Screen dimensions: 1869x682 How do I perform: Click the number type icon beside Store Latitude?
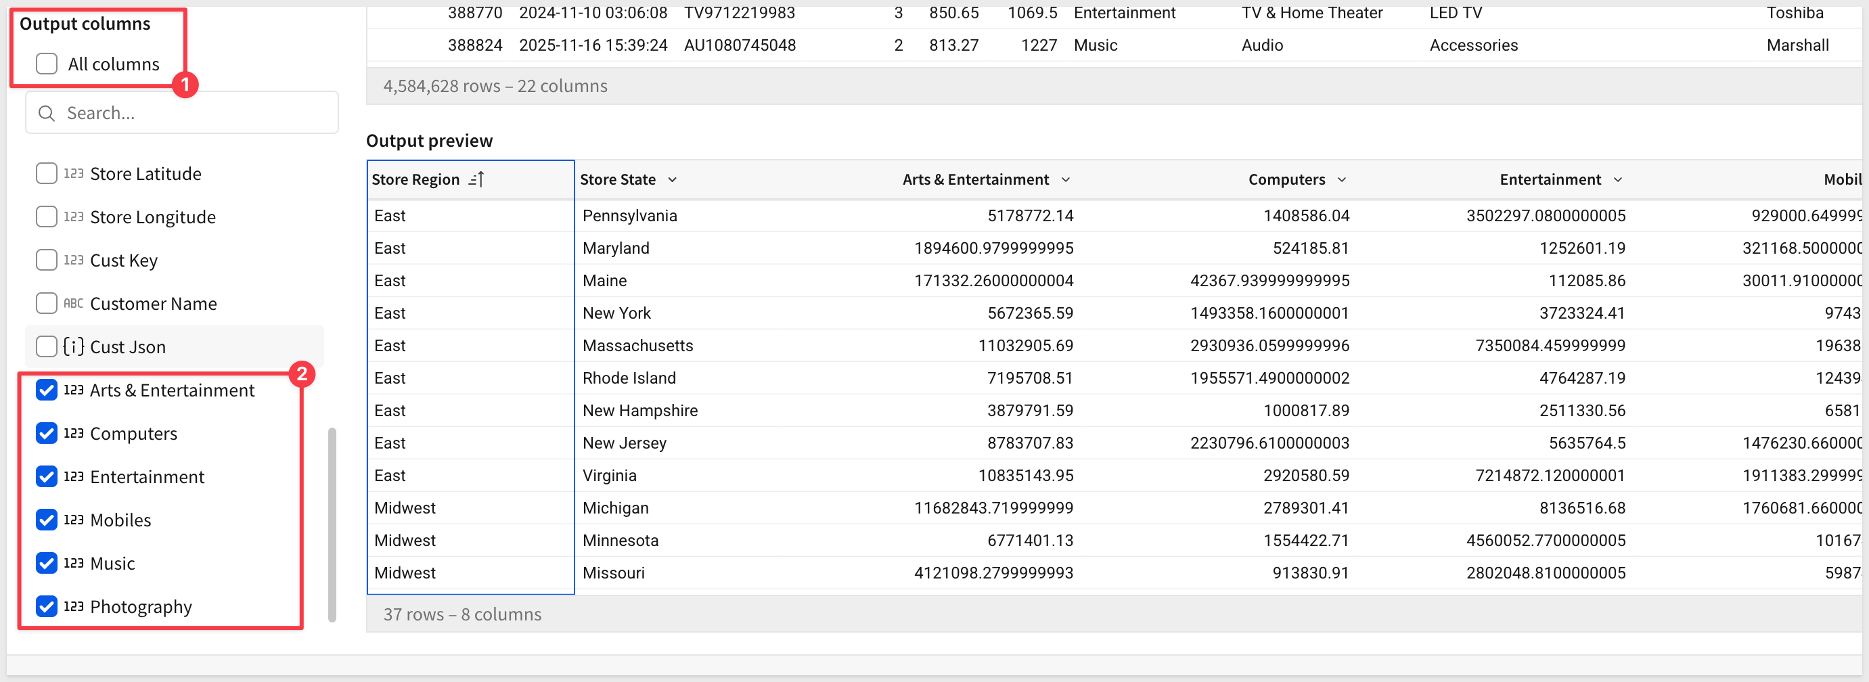coord(73,173)
